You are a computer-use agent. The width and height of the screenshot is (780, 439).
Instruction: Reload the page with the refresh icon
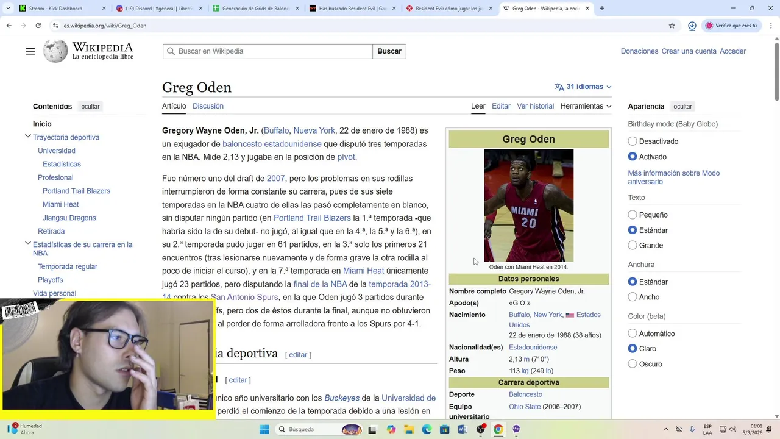pos(38,26)
